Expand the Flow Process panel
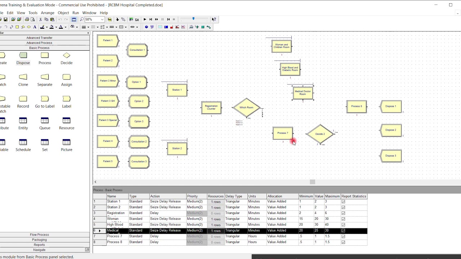 [x=39, y=235]
